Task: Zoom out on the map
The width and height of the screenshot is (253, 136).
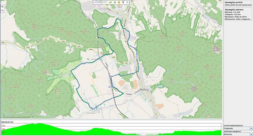Action: (2, 10)
